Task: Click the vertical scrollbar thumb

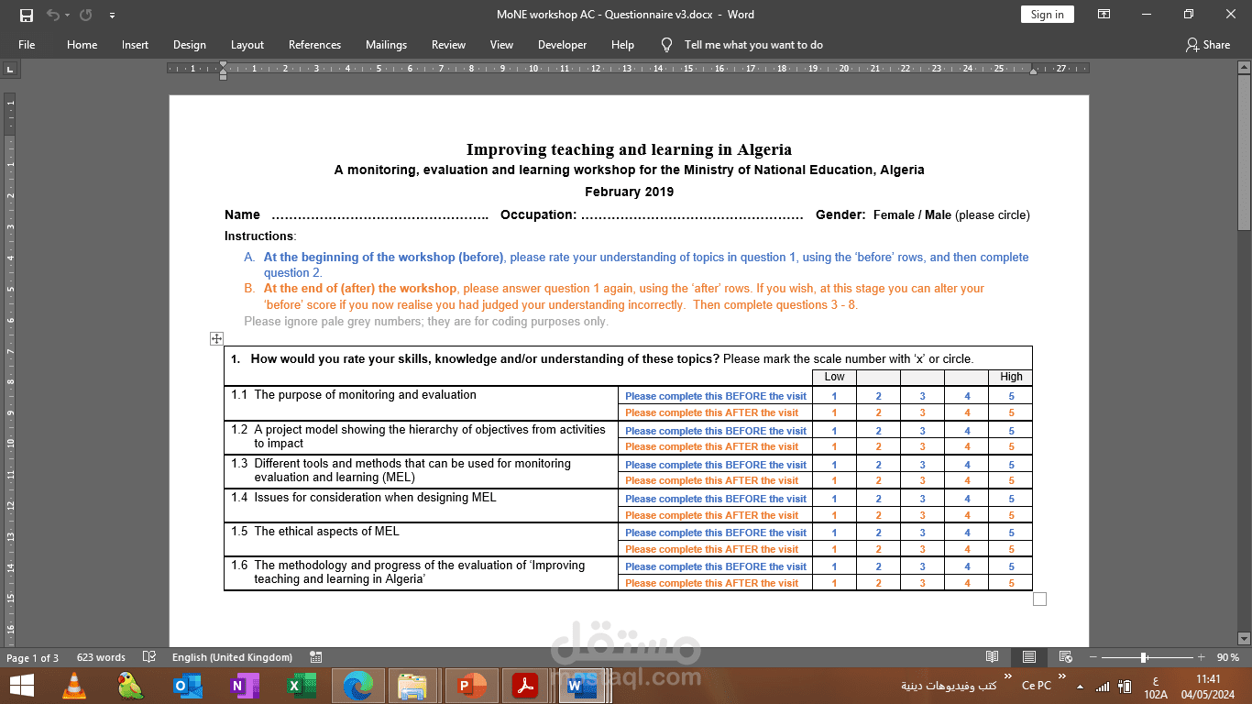Action: 1244,151
